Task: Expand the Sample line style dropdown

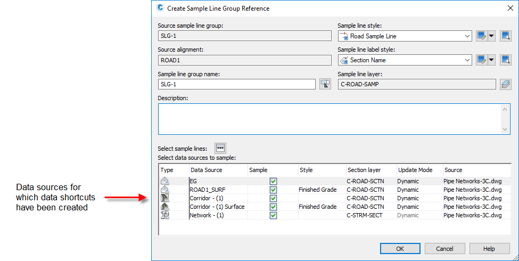Action: point(467,36)
